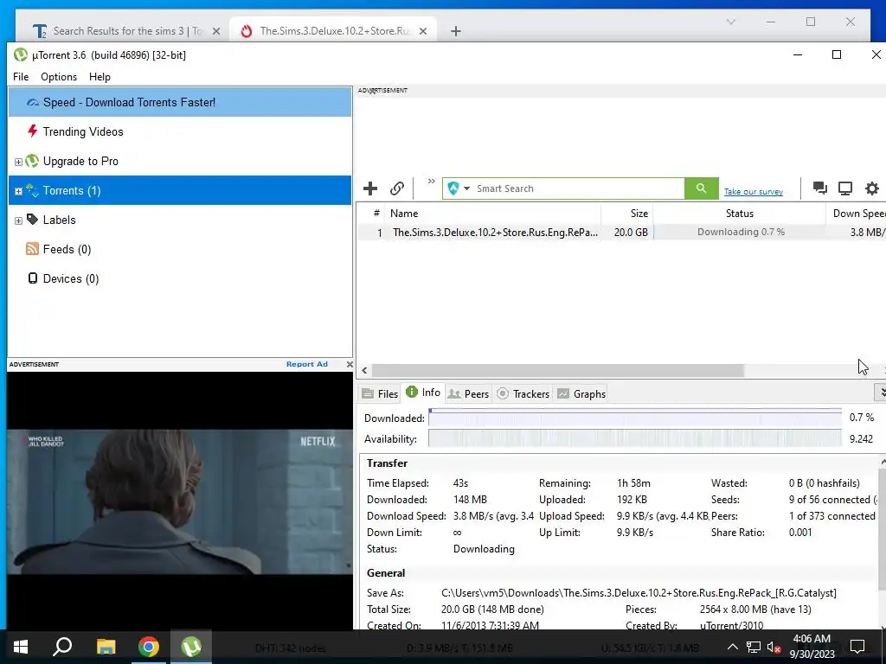This screenshot has width=886, height=664.
Task: Open Preferences with the gear icon
Action: [x=872, y=188]
